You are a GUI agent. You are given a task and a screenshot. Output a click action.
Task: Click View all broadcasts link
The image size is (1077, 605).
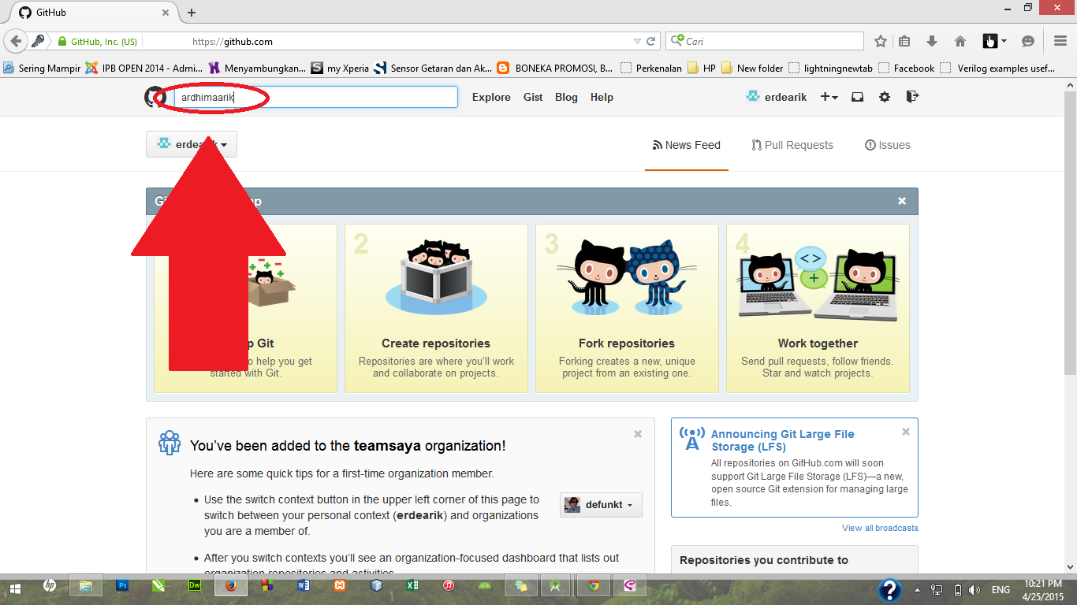[880, 528]
